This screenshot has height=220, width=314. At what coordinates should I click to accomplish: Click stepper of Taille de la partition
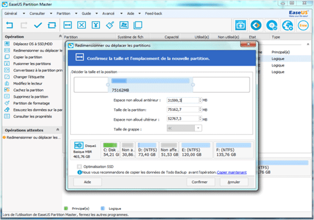[x=200, y=110]
